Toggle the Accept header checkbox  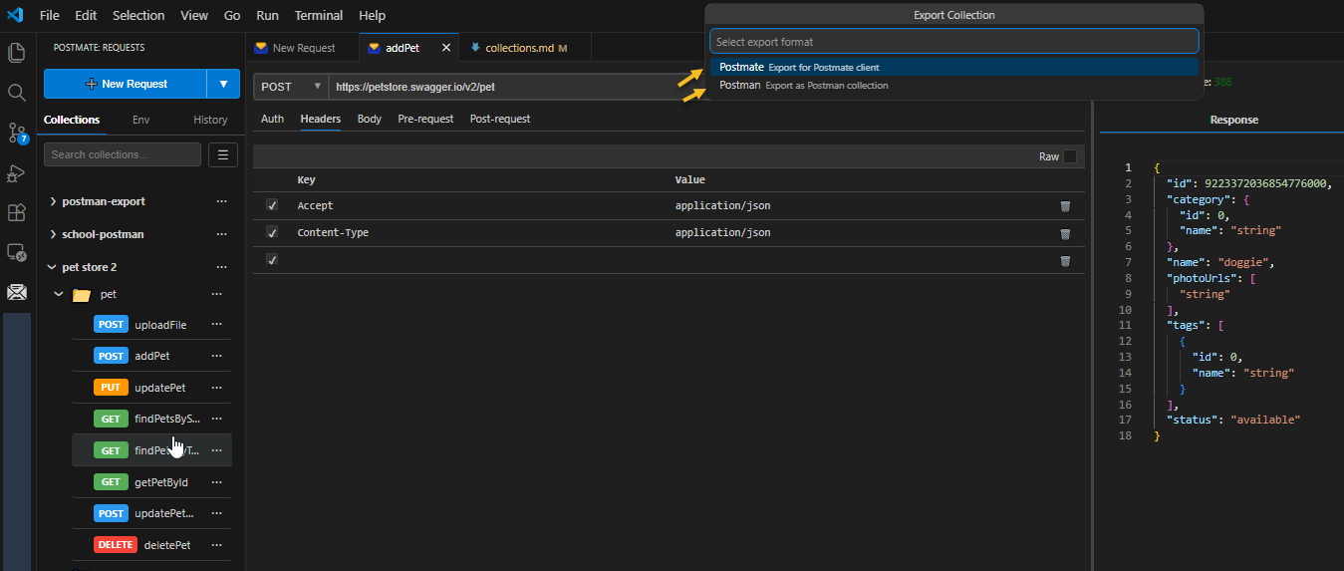(272, 205)
